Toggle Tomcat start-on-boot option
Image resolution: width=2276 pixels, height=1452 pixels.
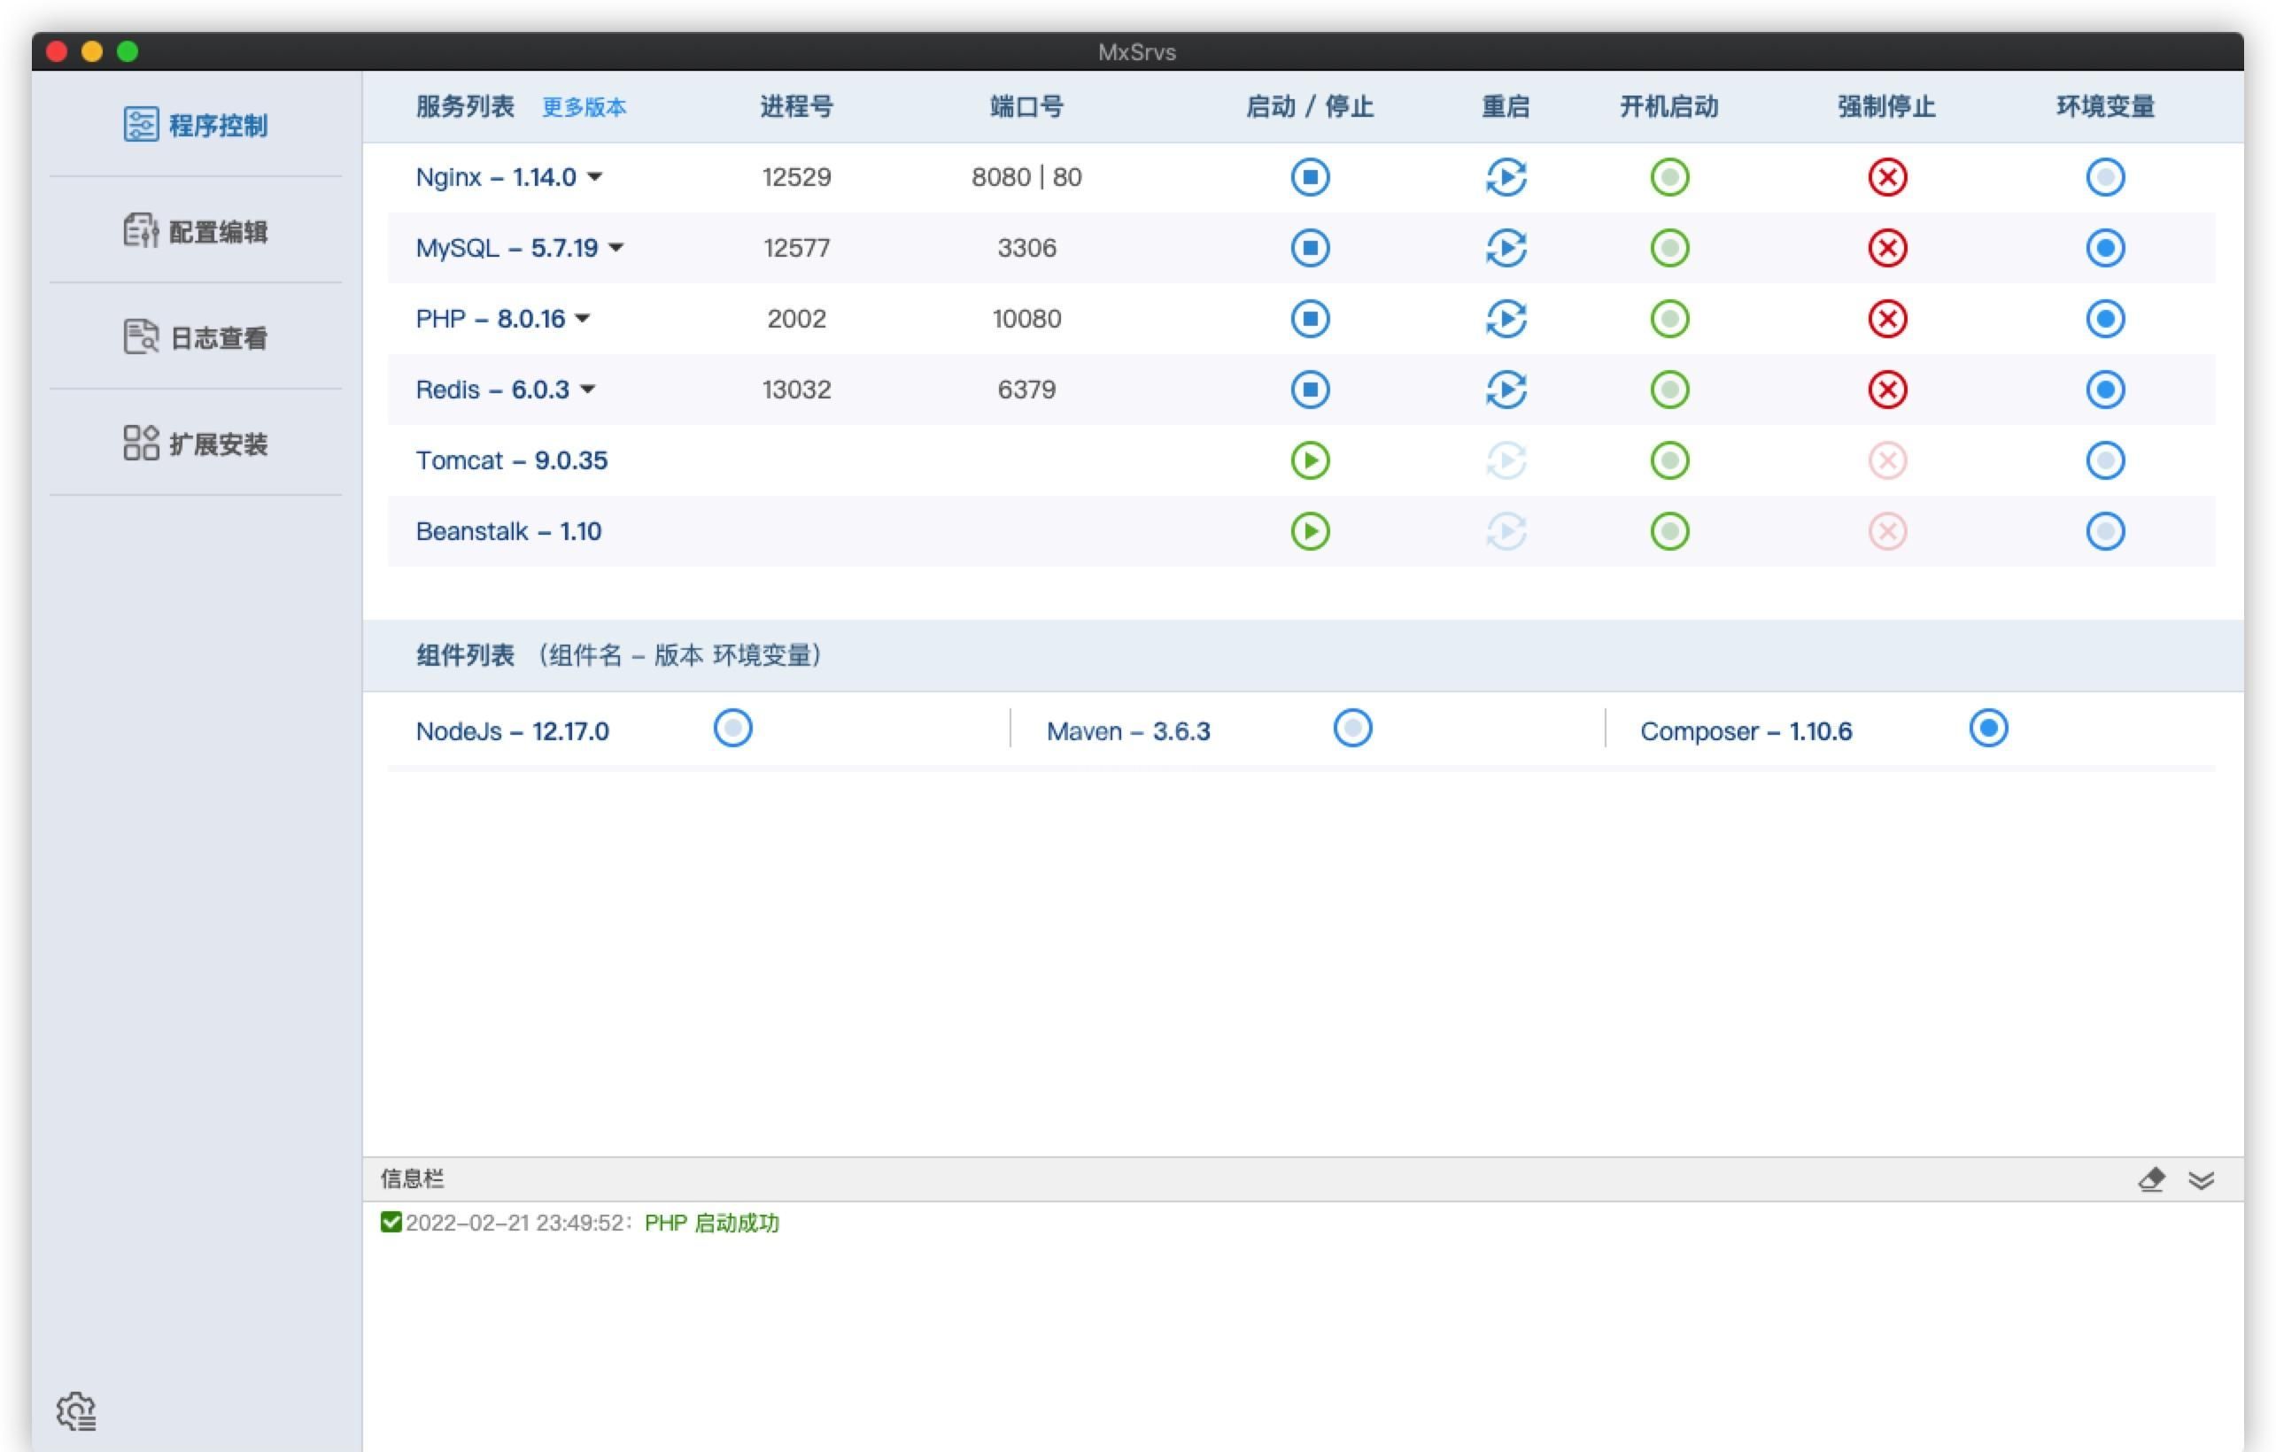(x=1670, y=460)
